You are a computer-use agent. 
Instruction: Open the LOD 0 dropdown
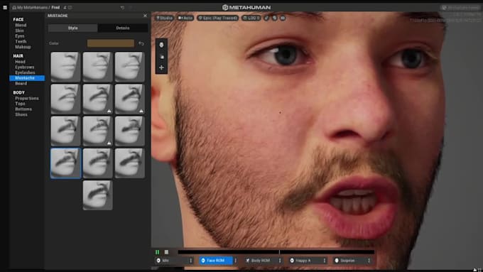251,18
